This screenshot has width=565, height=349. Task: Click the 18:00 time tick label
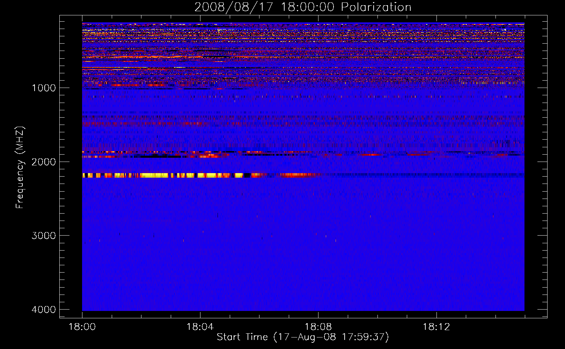click(x=82, y=327)
